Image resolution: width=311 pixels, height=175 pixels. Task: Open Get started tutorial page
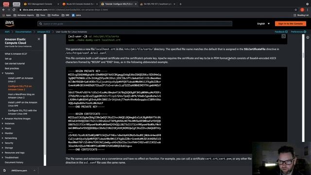(15, 64)
